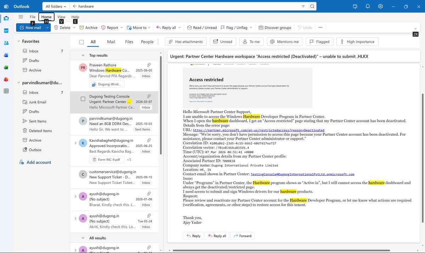Viewport: 425px width, 253px height.
Task: Open the New mail dropdown arrow
Action: click(x=47, y=28)
